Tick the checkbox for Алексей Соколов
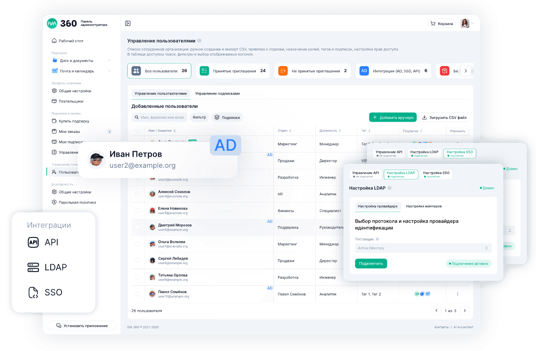The width and height of the screenshot is (536, 351). coord(138,194)
